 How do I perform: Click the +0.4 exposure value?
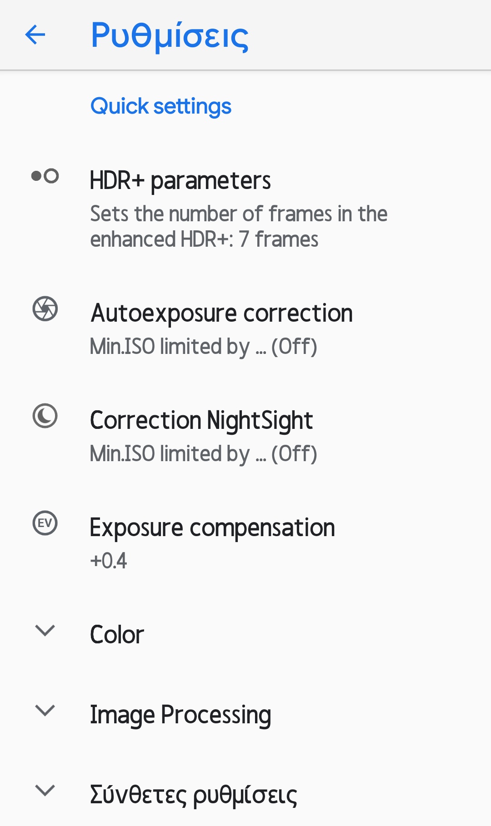pyautogui.click(x=109, y=561)
